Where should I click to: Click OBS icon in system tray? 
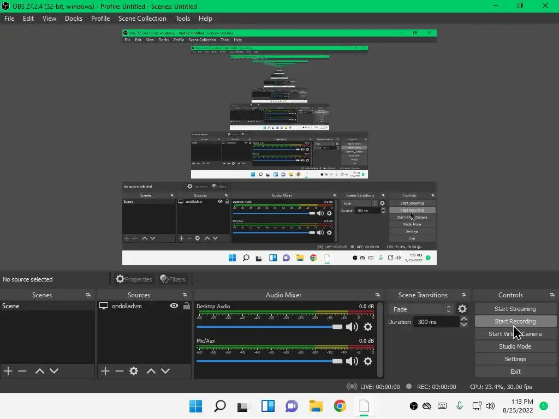(414, 406)
